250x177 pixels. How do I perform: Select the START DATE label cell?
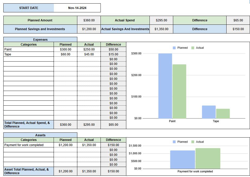coord(28,8)
